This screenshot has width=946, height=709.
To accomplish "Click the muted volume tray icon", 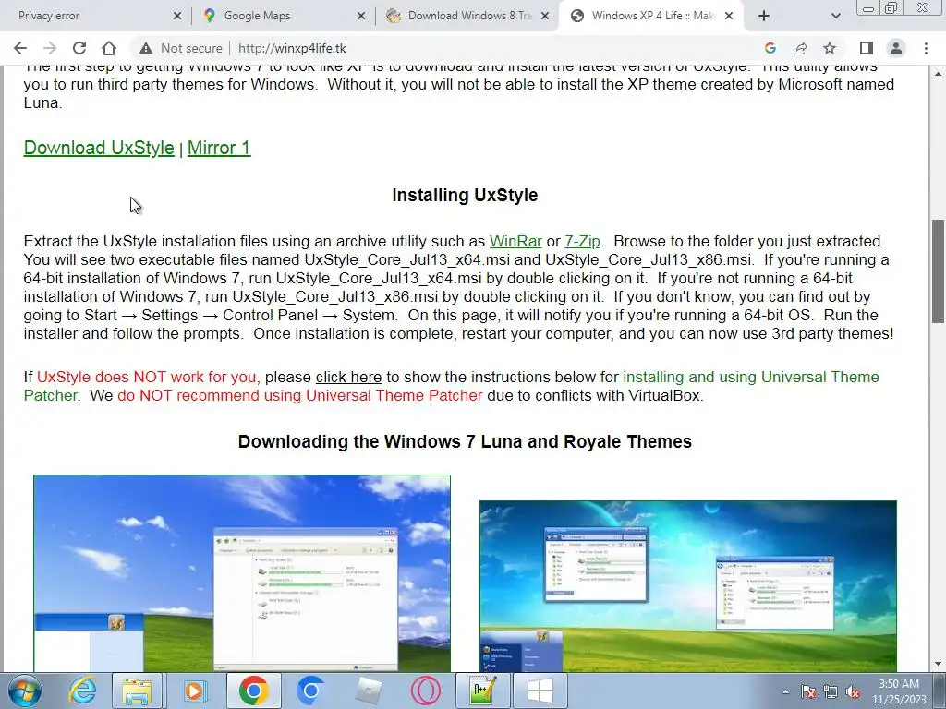I will (x=853, y=691).
